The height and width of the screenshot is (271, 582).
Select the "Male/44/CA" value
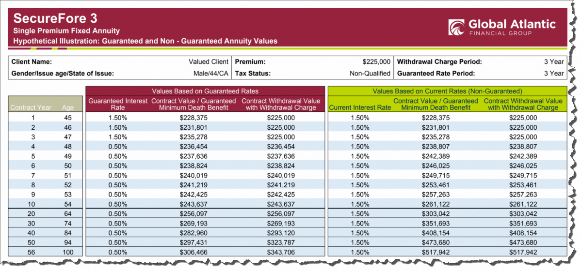(210, 74)
